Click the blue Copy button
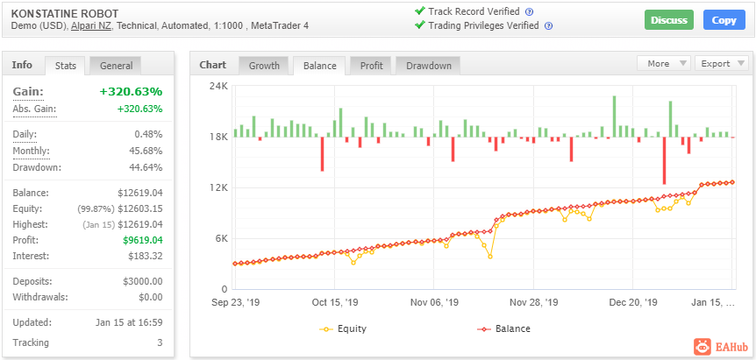756x360 pixels. (x=724, y=20)
